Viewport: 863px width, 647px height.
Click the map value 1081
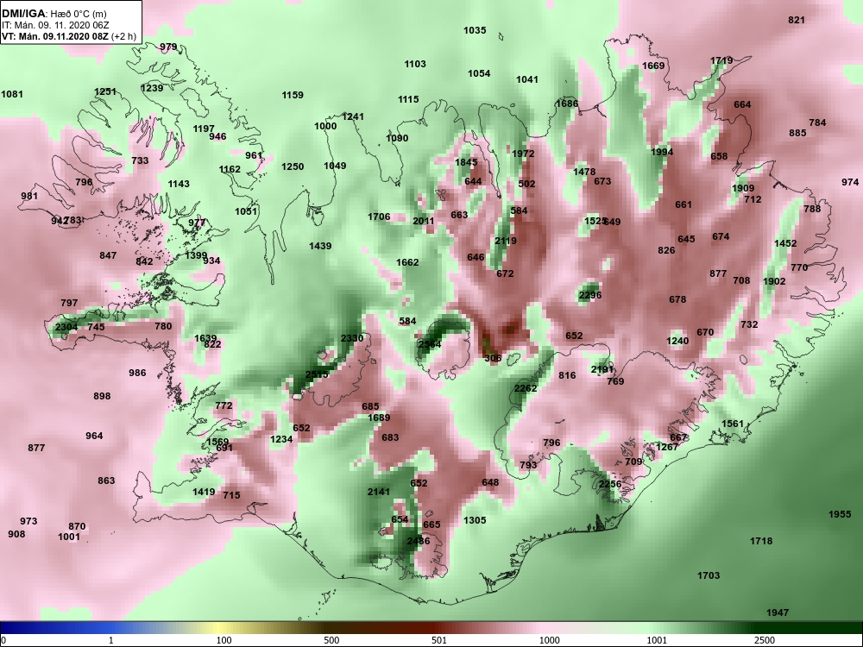(12, 94)
